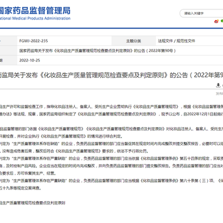Click the line mentioning 及时控制产品风险

111,166
